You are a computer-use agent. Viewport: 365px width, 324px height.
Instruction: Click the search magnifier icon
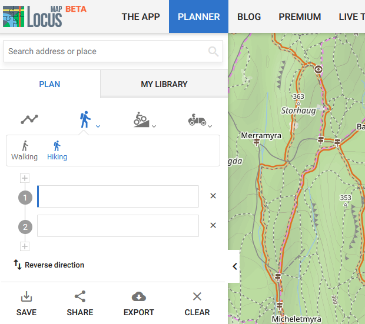[213, 51]
